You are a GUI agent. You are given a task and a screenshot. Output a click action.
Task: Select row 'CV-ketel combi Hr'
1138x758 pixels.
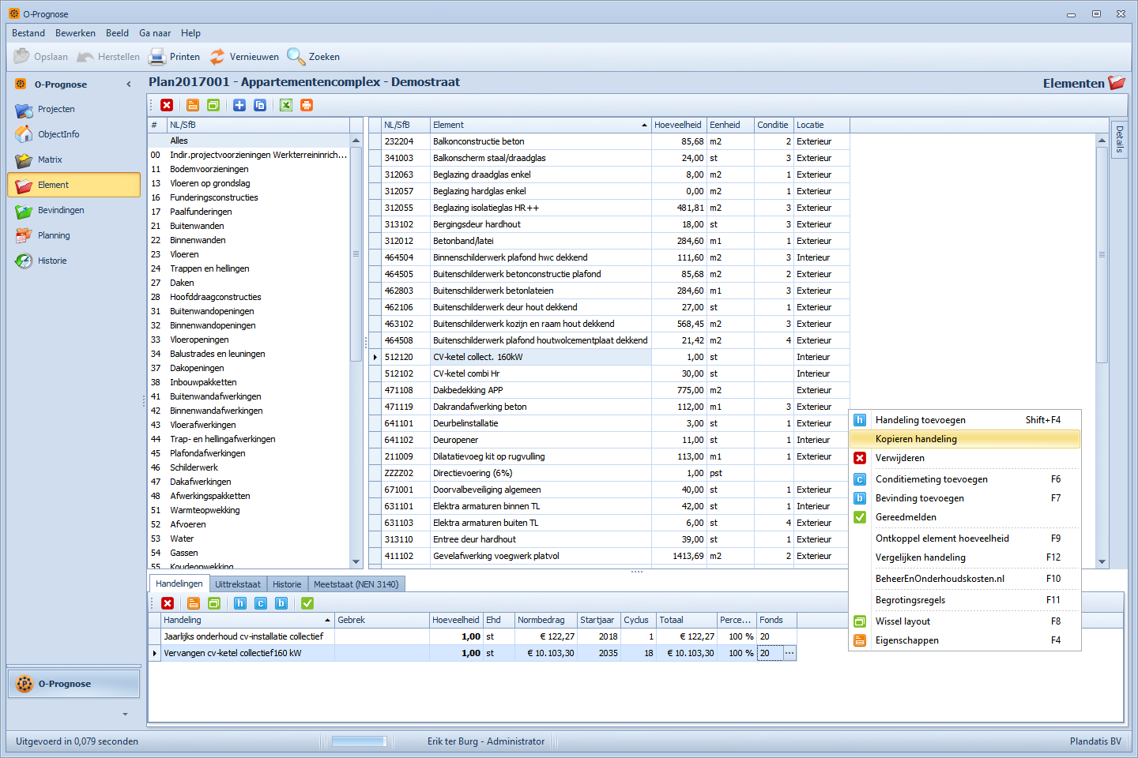point(609,373)
